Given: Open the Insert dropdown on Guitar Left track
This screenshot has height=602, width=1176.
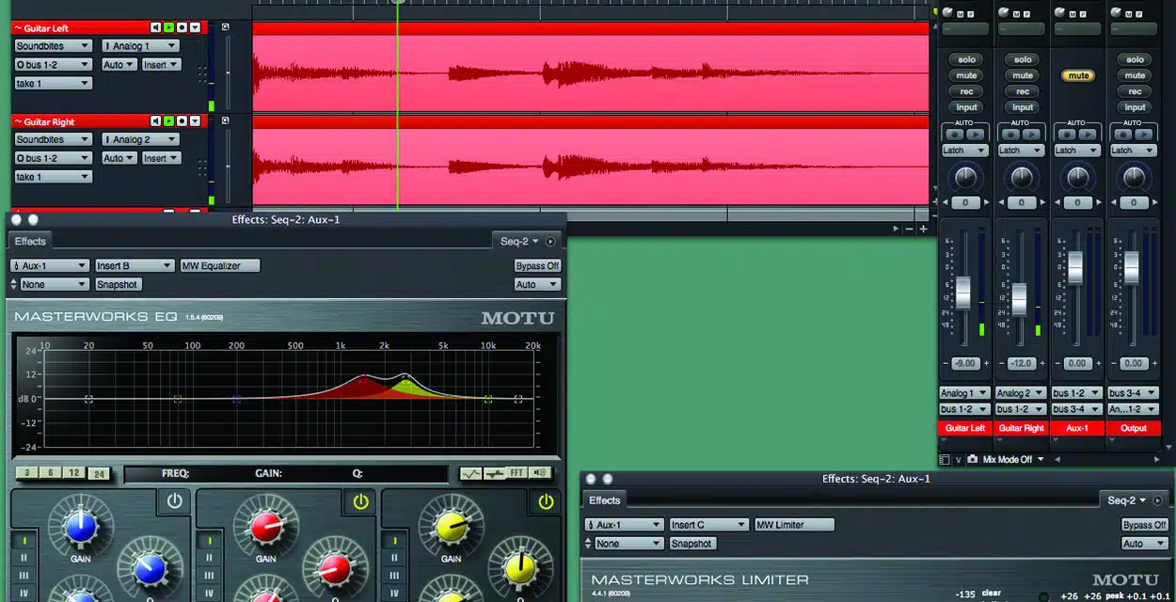Looking at the screenshot, I should coord(161,65).
